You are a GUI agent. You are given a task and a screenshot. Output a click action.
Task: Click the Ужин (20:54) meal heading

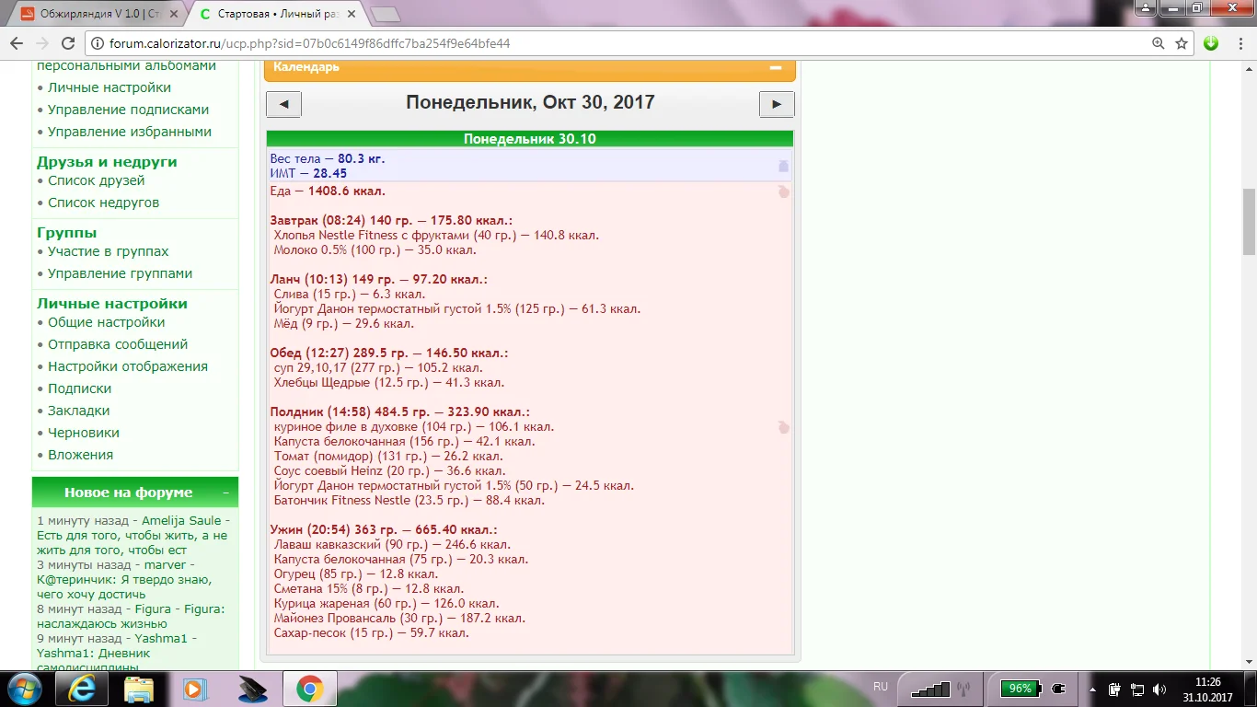pyautogui.click(x=384, y=530)
